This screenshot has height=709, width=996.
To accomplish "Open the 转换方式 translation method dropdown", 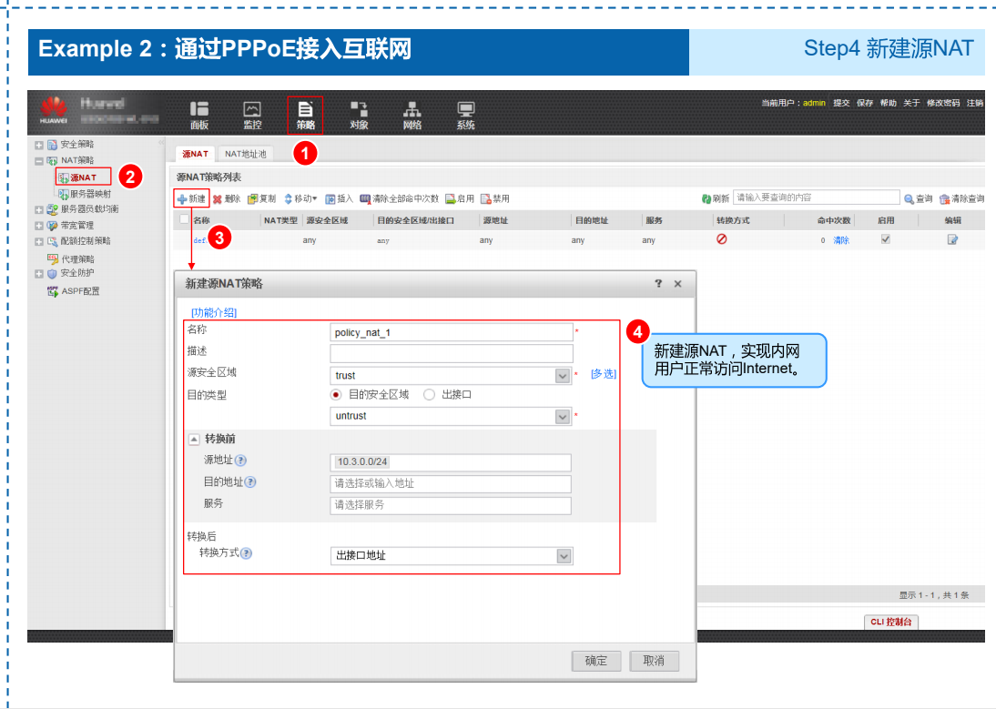I will [x=563, y=555].
